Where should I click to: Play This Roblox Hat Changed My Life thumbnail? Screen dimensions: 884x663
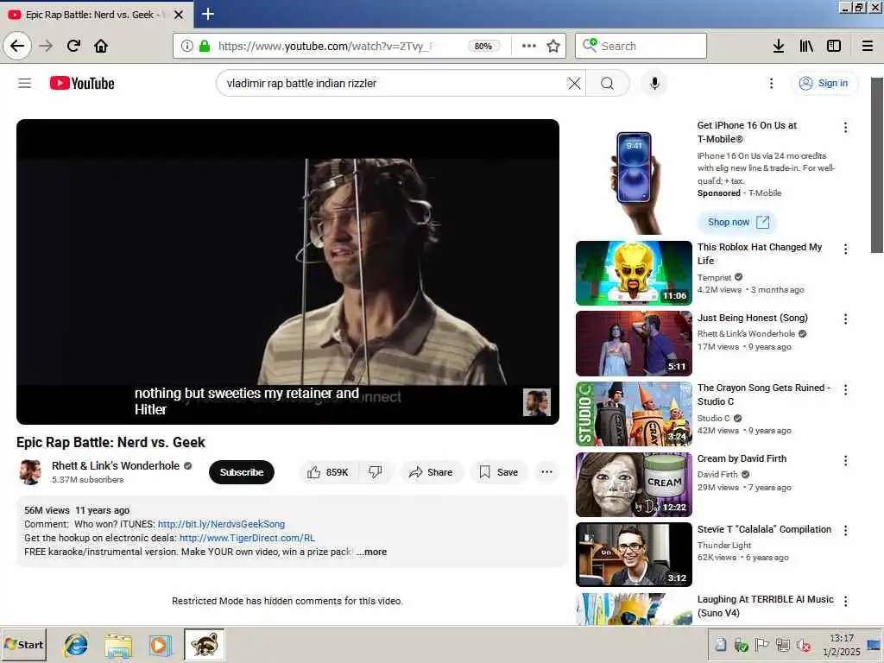point(634,274)
